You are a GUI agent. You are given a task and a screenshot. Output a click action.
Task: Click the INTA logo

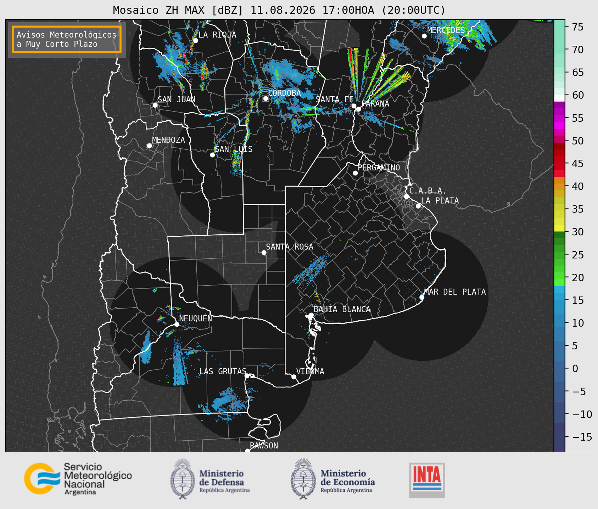tap(427, 480)
